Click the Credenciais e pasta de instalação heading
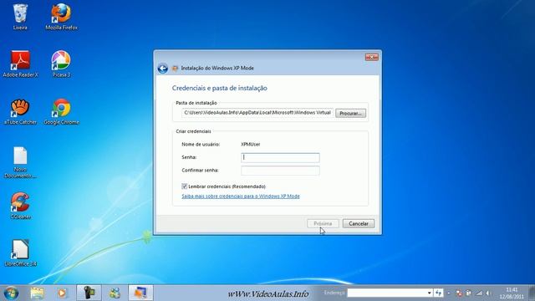 (219, 88)
